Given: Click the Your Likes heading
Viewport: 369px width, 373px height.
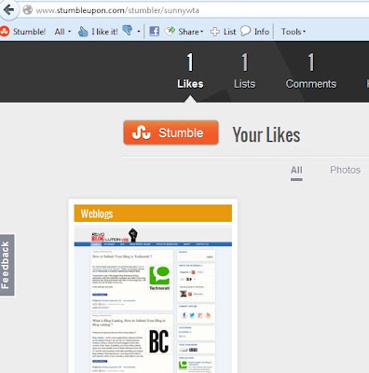Looking at the screenshot, I should [x=266, y=135].
